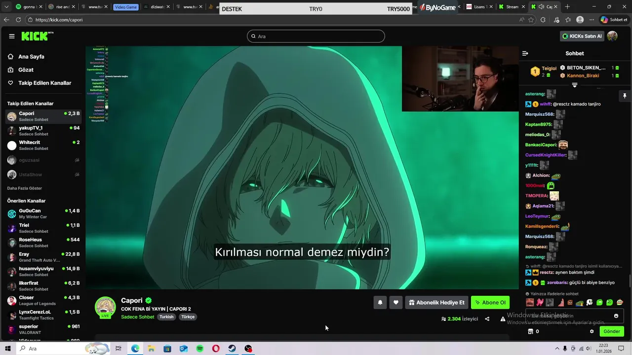Screen dimensions: 632x355
Task: Open recommended channel GuGuCan
Action: click(43, 213)
